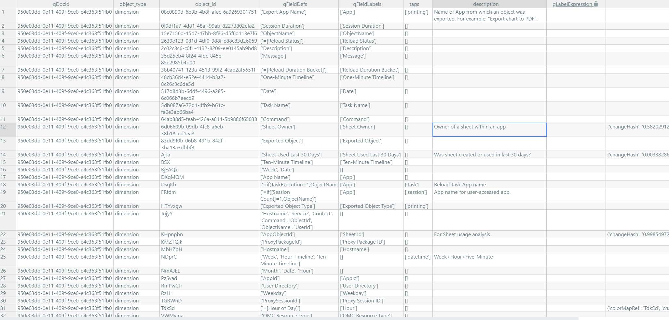This screenshot has width=669, height=320.
Task: Click the horizontal scrollbar at the table bottom
Action: pos(289,318)
